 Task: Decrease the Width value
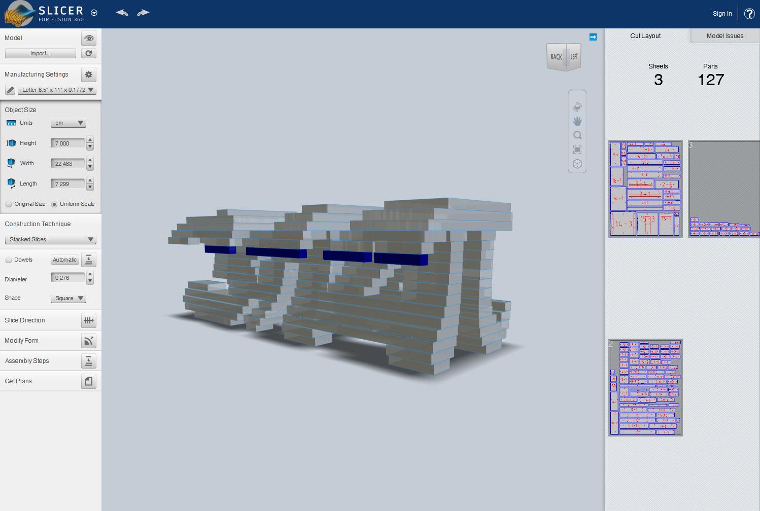coord(90,167)
